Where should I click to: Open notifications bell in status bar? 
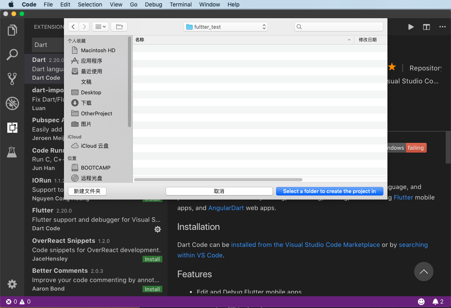(435, 302)
